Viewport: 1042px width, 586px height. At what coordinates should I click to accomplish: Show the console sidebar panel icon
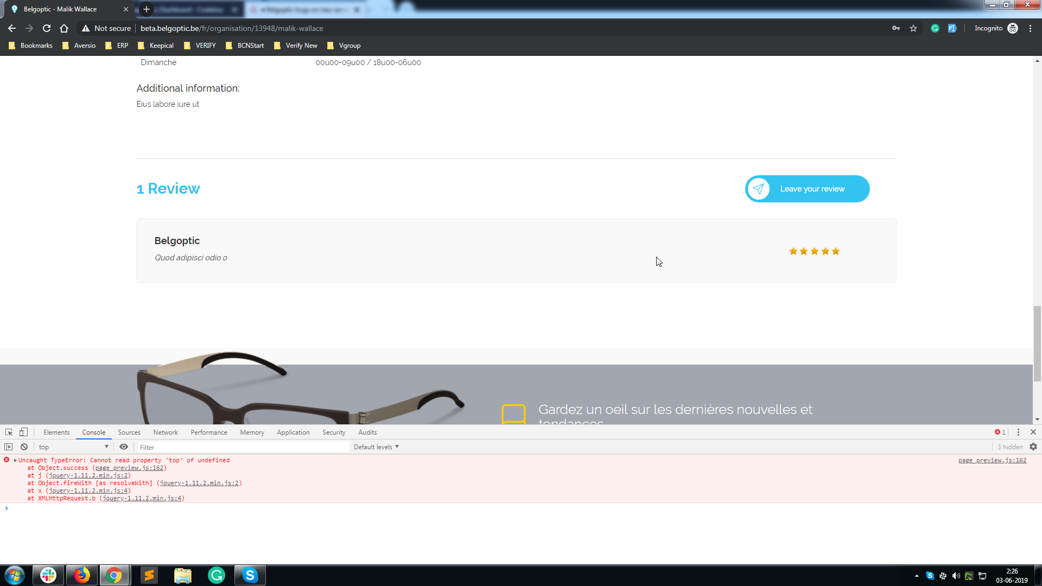coord(9,447)
